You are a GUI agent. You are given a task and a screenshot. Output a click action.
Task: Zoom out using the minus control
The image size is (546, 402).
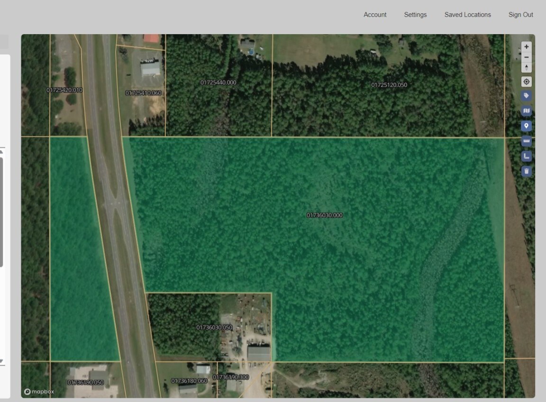(x=526, y=57)
